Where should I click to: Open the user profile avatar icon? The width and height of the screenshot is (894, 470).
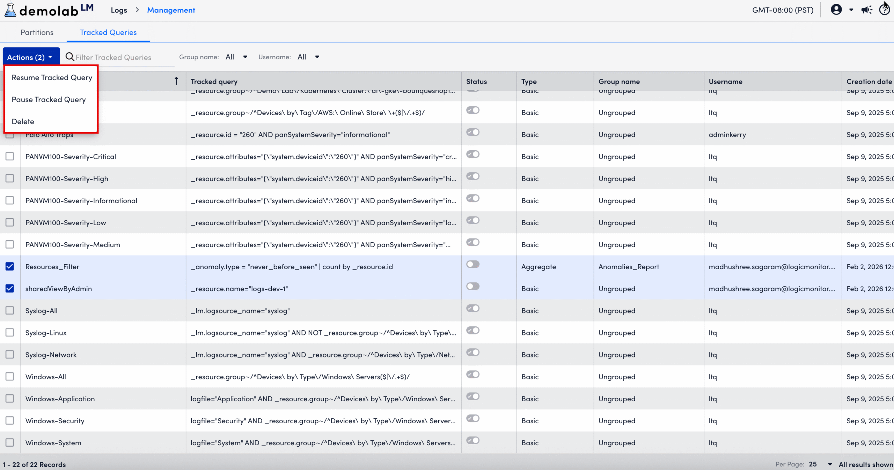tap(837, 10)
